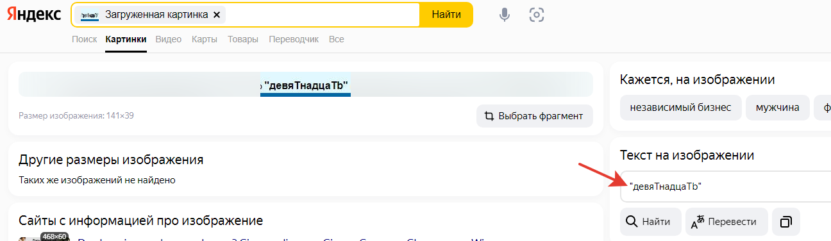Screen dimensions: 831x241
Task: Open image search camera icon
Action: pos(536,15)
